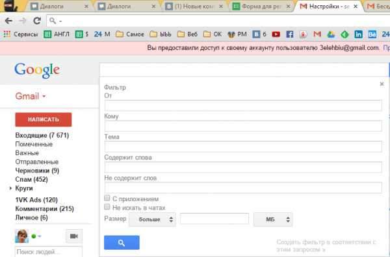Open the Отправленные folder
Viewport: 390px width, 257px height.
37,162
